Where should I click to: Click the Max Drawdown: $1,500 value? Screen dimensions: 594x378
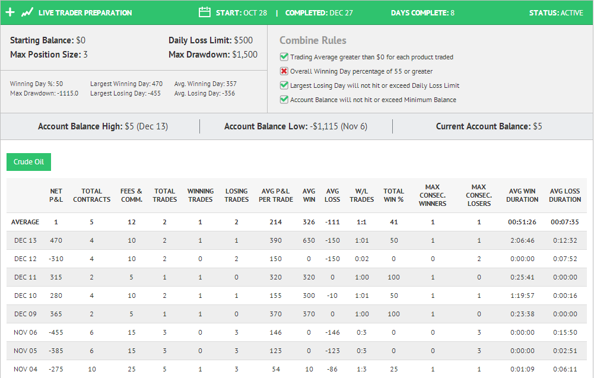[213, 55]
